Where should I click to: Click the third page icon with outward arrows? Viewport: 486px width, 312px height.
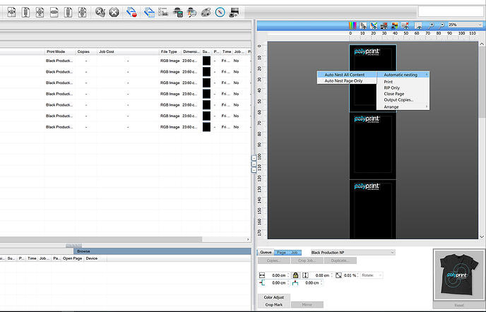point(40,13)
